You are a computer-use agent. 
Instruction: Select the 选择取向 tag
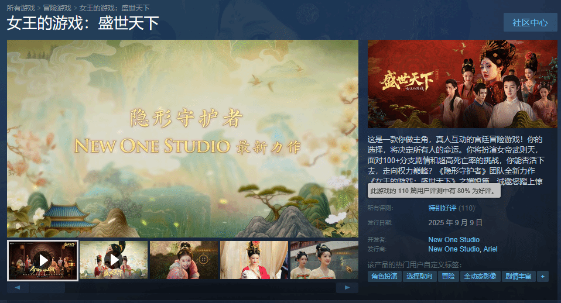coord(419,276)
